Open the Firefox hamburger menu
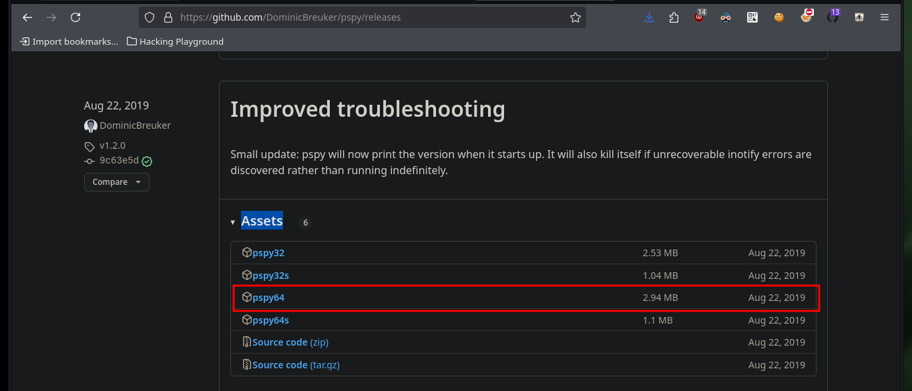The width and height of the screenshot is (912, 391). click(885, 17)
